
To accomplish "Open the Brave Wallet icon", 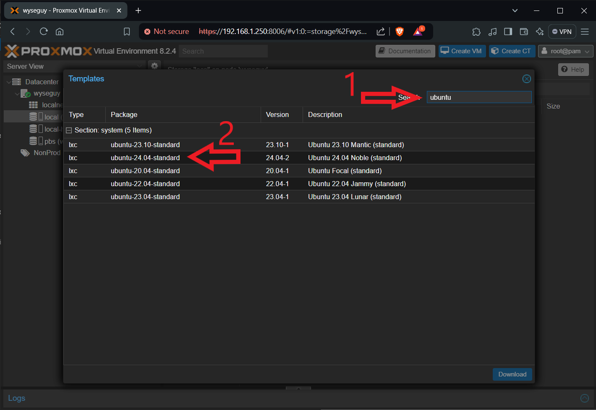I will point(524,31).
